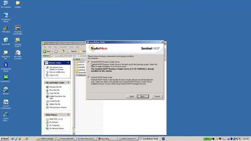Screen dimensions: 251x141
Task: Toggle Sentinel HASP Vendor Suite checkbox
Action: tap(89, 77)
